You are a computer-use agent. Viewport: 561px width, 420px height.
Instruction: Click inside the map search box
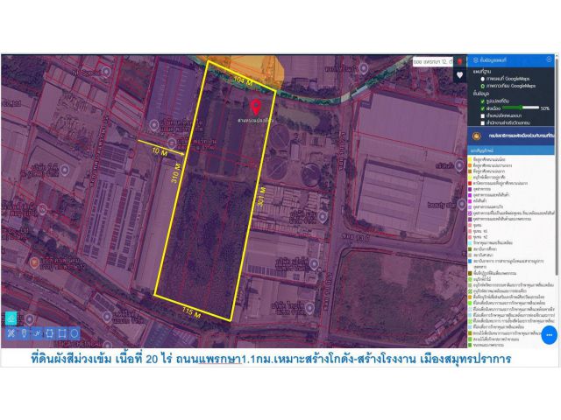coord(433,62)
